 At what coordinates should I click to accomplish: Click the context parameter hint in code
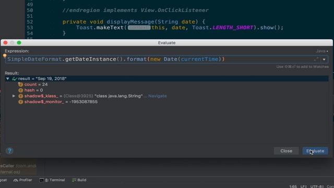point(139,28)
